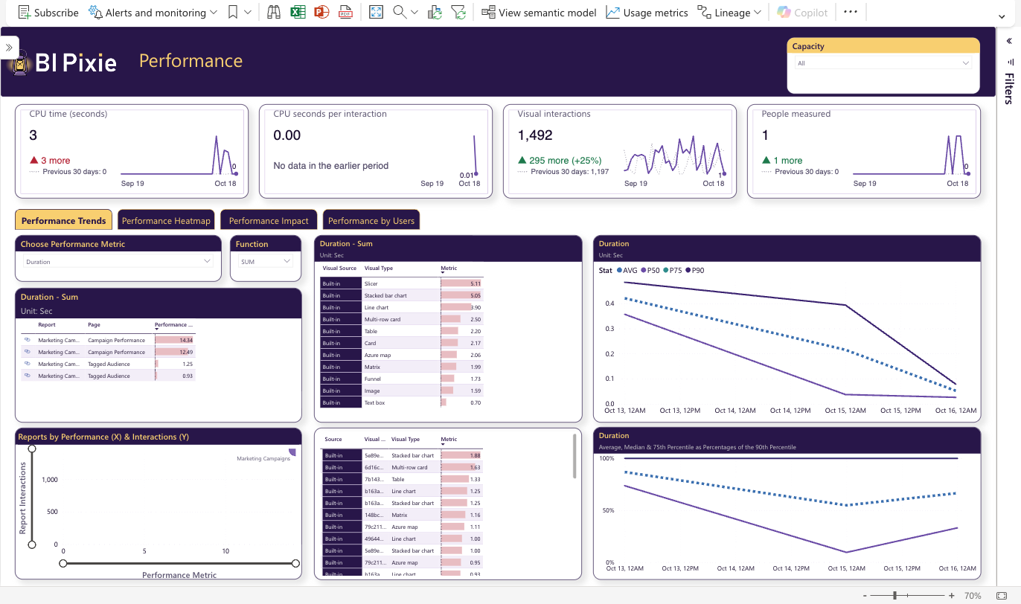
Task: Click the AVG legend item
Action: tap(627, 271)
